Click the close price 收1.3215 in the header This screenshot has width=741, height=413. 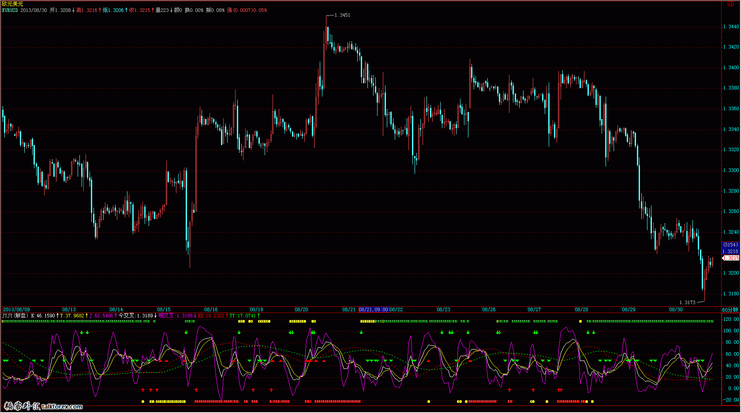tap(139, 10)
